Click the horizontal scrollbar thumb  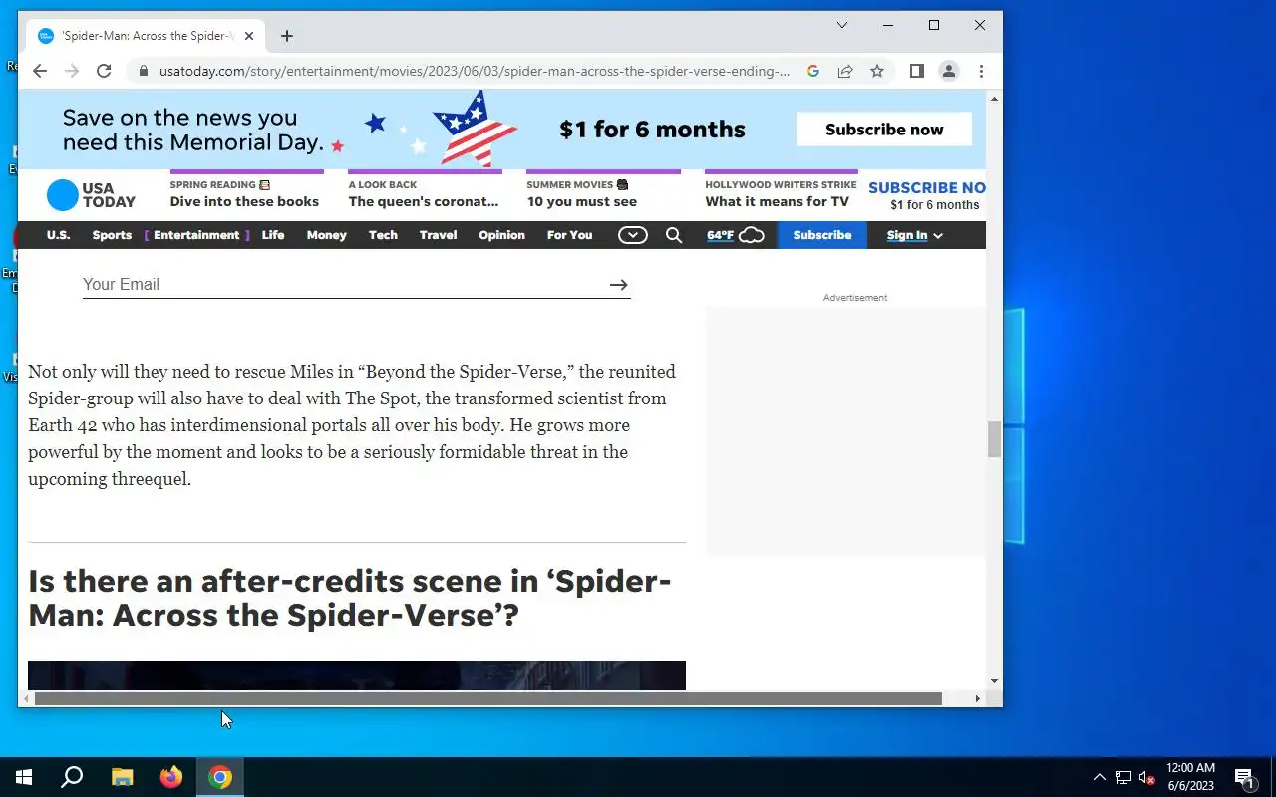(x=488, y=699)
